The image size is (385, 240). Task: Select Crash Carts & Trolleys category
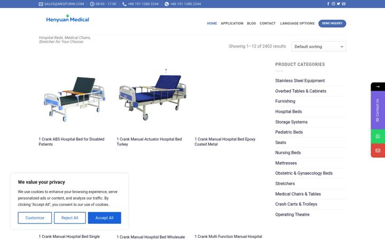(296, 204)
